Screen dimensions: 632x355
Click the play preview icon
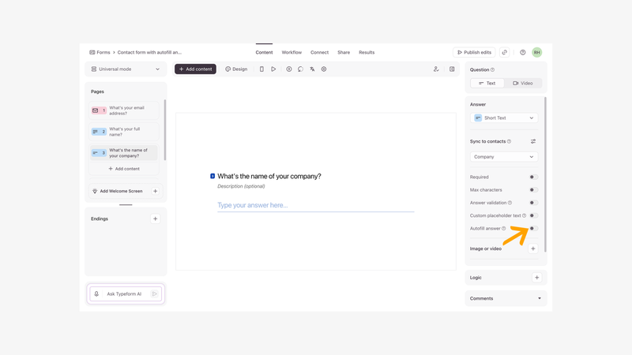point(273,69)
